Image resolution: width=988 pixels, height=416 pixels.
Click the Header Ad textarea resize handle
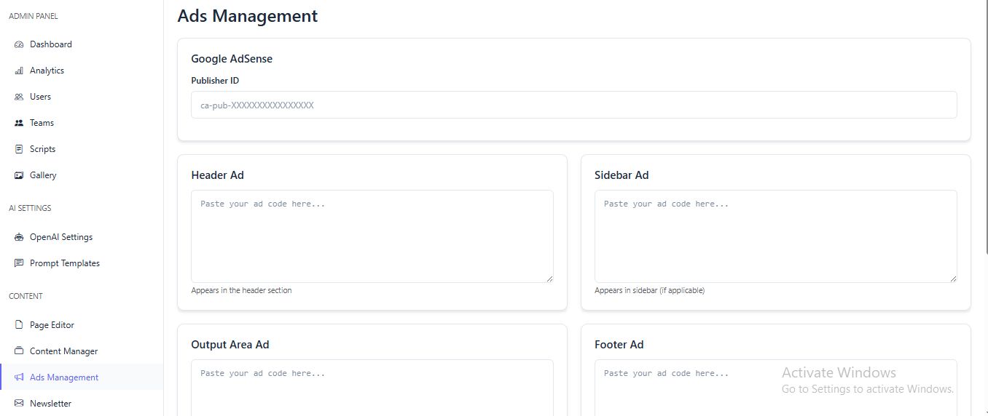(549, 279)
